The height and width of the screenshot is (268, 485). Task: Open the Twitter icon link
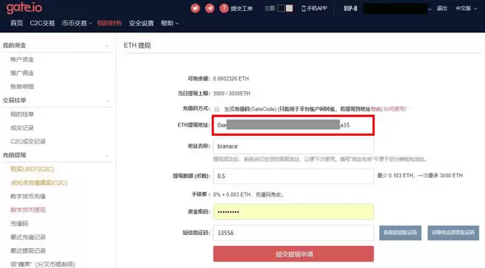coord(195,8)
